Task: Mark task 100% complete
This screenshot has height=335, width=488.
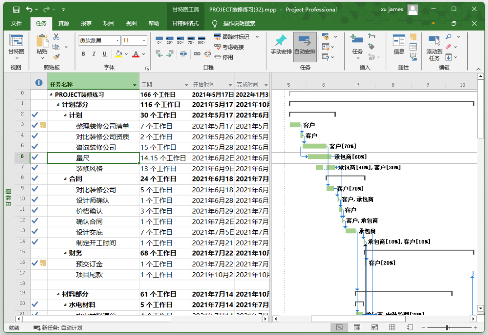Action: point(202,40)
